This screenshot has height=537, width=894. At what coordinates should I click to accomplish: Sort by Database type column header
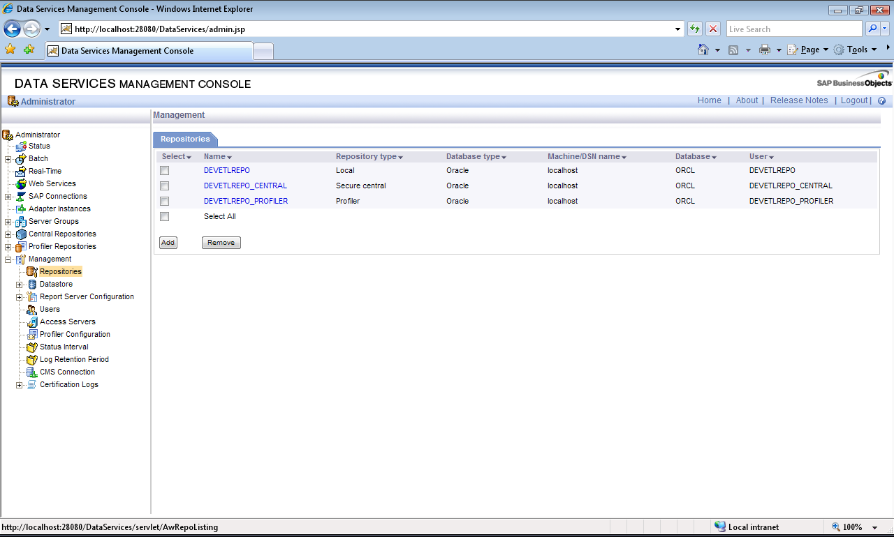[476, 157]
